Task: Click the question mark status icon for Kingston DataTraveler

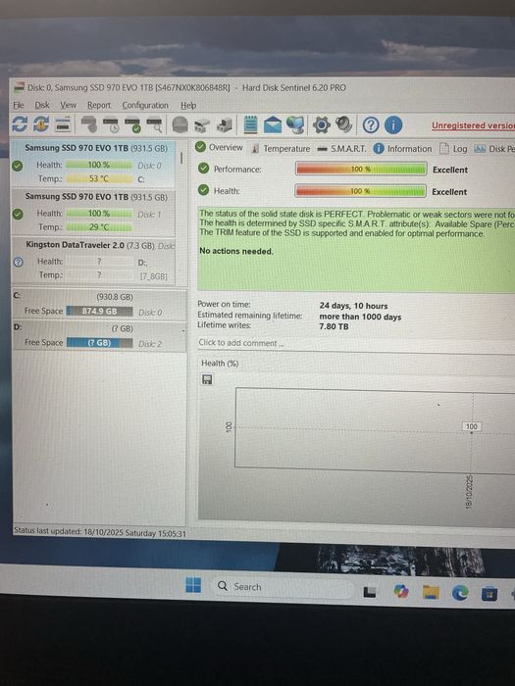Action: [x=19, y=262]
